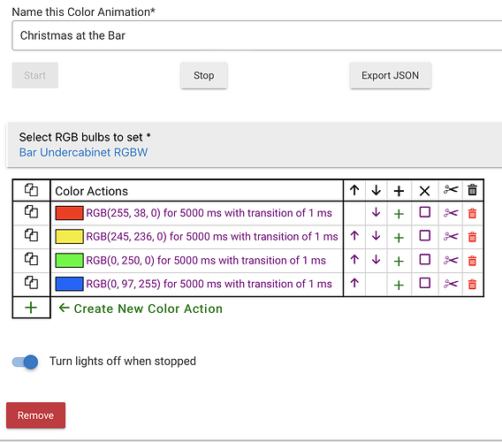Open the red color swatch

[x=69, y=213]
